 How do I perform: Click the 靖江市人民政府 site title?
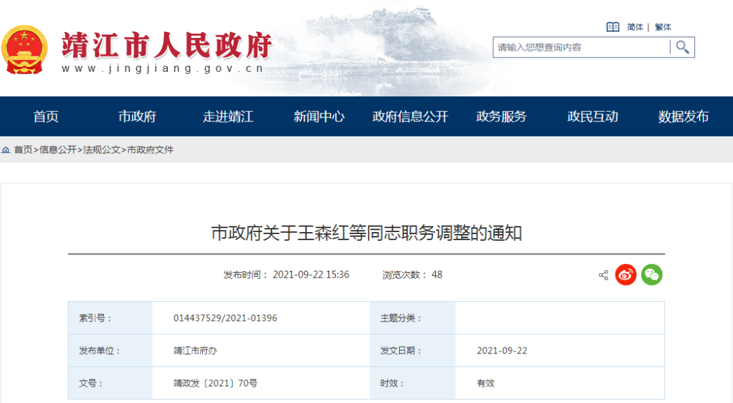[167, 45]
